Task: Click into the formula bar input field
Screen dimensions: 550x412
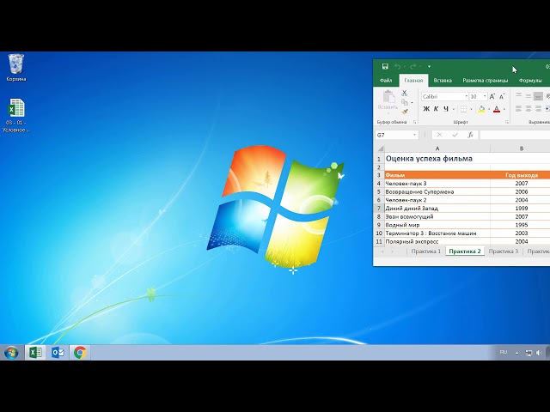Action: click(x=515, y=135)
